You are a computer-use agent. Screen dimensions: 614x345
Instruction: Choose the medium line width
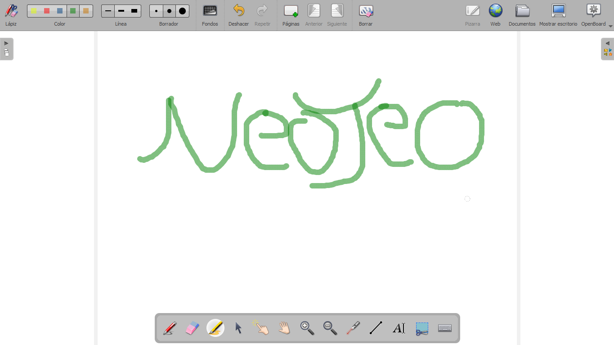point(121,11)
